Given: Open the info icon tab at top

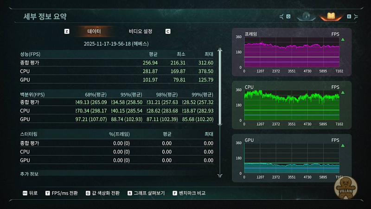Looking at the screenshot, I should 306,17.
